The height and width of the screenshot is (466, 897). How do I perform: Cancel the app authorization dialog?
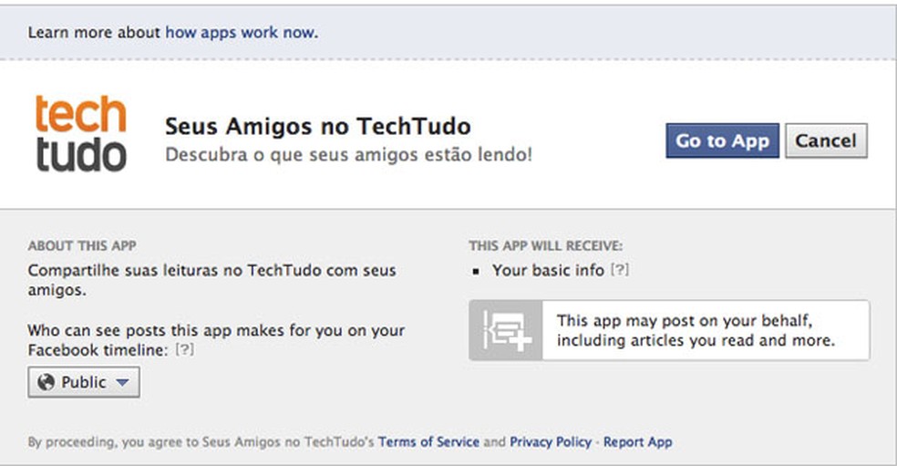pyautogui.click(x=826, y=140)
